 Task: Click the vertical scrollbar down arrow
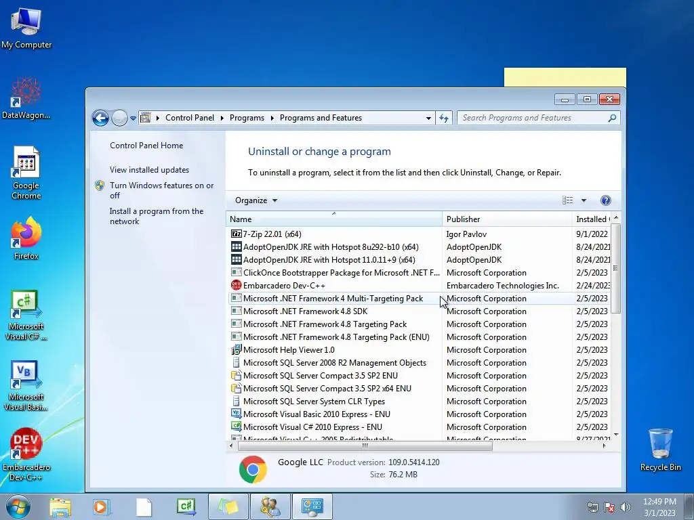click(615, 435)
